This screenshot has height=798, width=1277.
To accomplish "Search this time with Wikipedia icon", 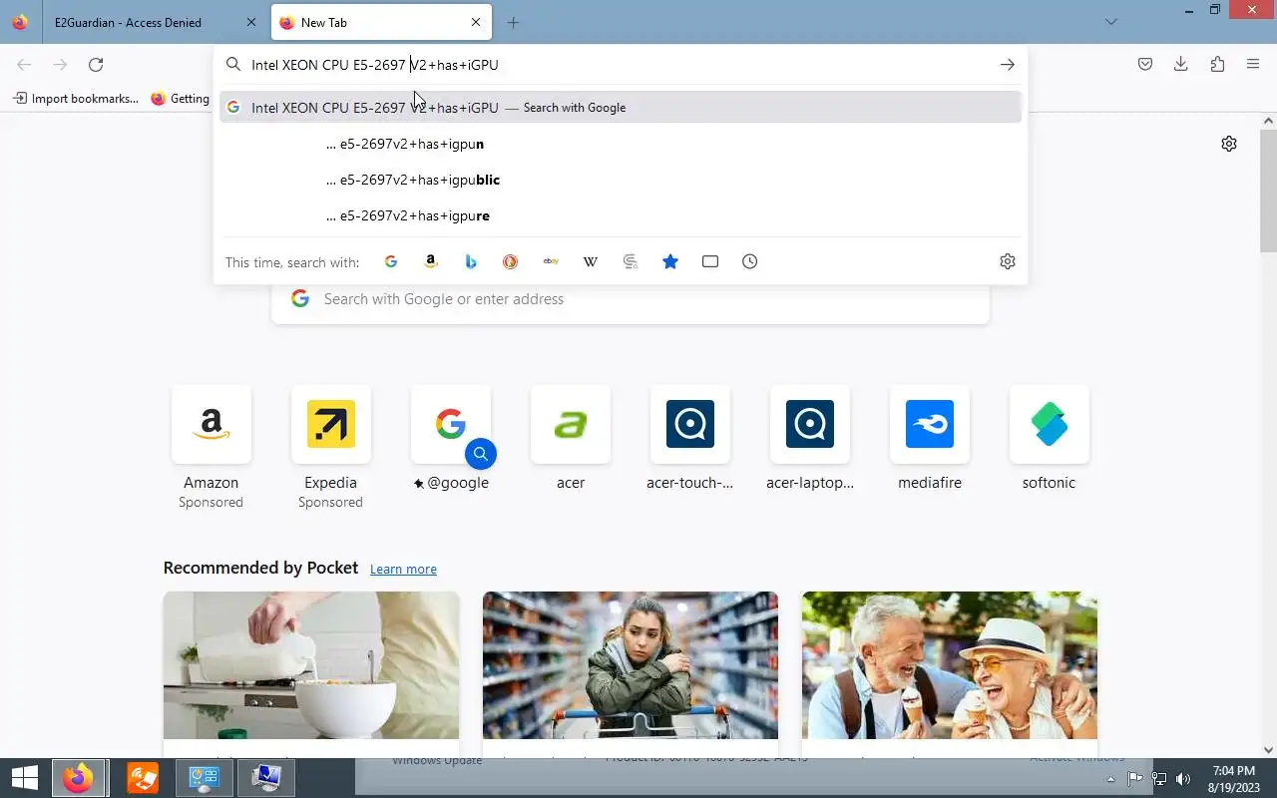I will [591, 261].
